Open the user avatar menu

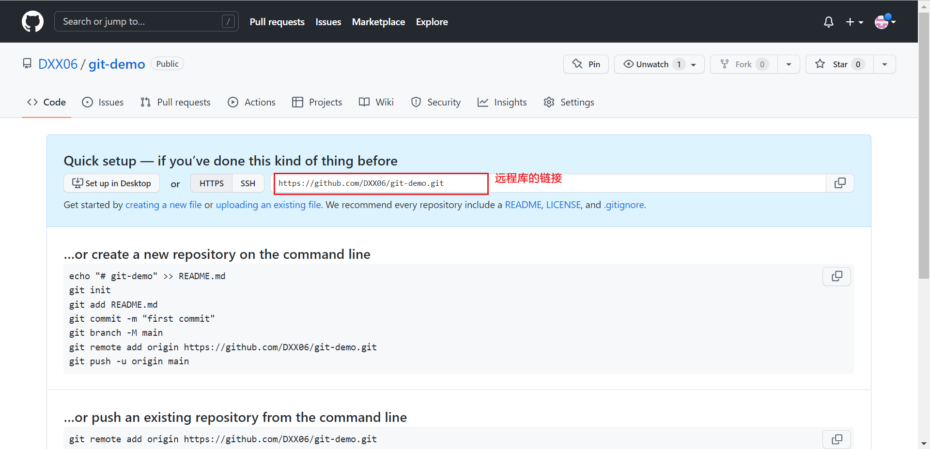point(885,22)
